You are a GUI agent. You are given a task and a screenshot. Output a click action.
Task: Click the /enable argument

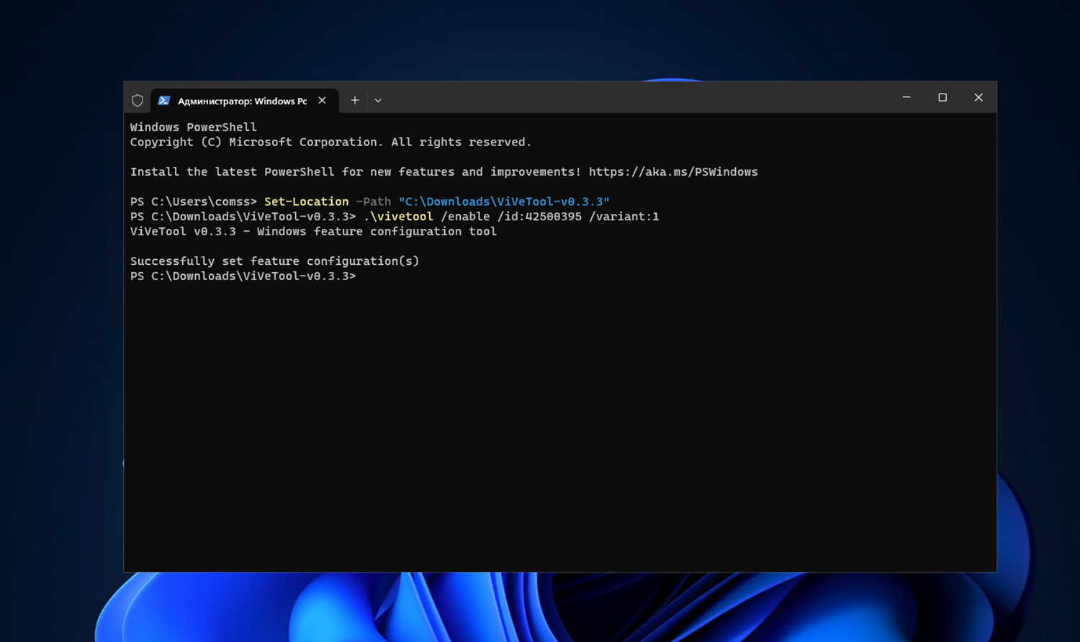(x=465, y=217)
